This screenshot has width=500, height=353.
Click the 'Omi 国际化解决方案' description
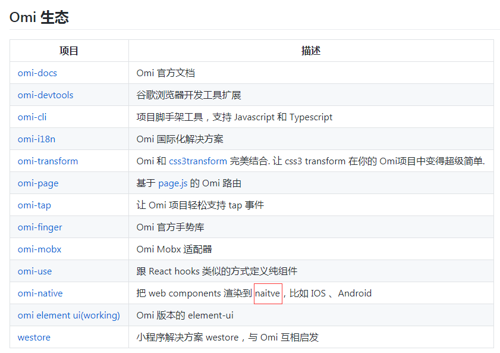180,139
